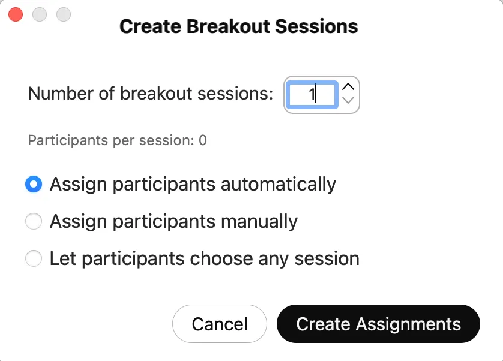This screenshot has height=361, width=503.
Task: Decrease breakout sessions with down arrow
Action: [x=348, y=101]
